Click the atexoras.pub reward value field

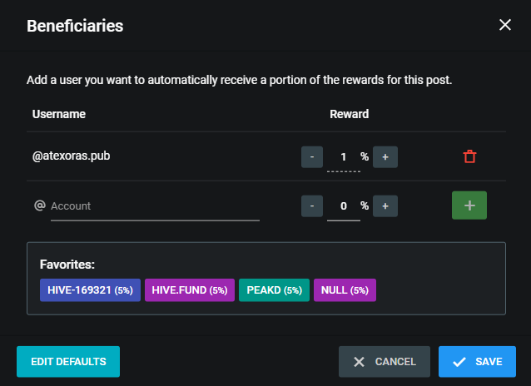[344, 157]
